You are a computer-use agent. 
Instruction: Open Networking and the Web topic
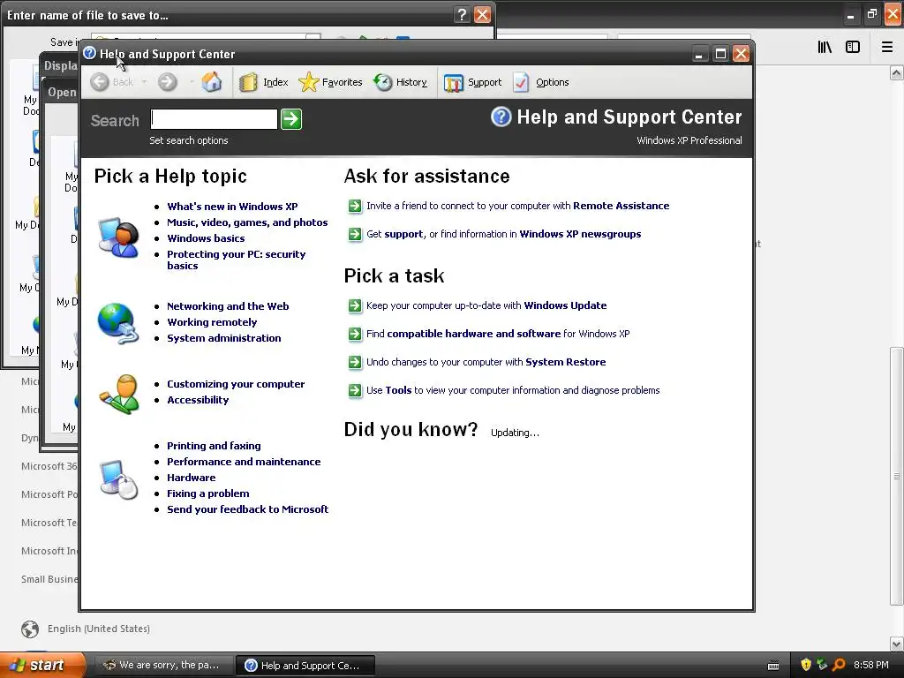(228, 306)
